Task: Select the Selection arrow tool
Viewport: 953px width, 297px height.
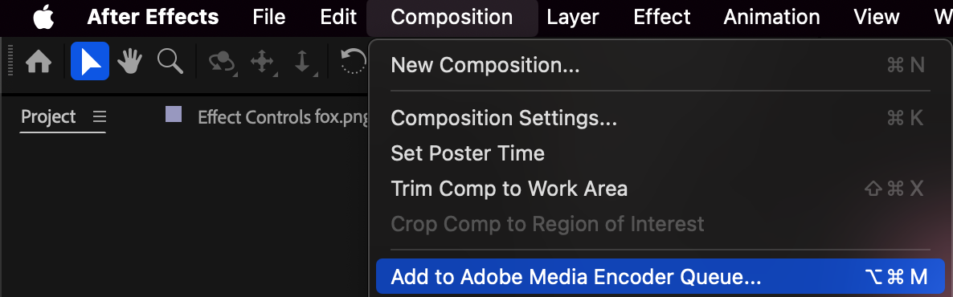Action: pyautogui.click(x=90, y=61)
